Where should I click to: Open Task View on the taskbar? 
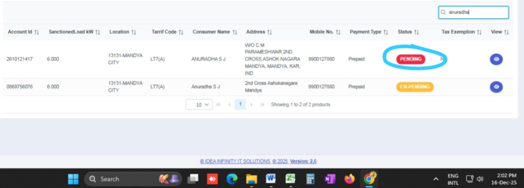193,179
